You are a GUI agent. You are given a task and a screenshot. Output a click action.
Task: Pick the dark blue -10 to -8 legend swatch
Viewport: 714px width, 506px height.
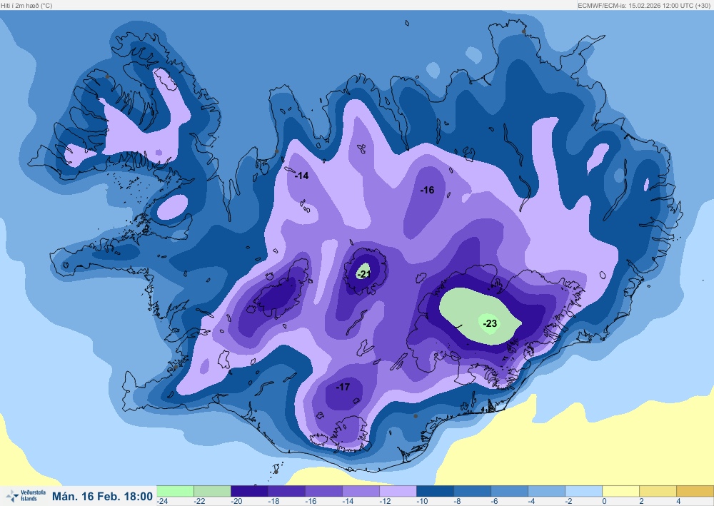click(x=435, y=491)
